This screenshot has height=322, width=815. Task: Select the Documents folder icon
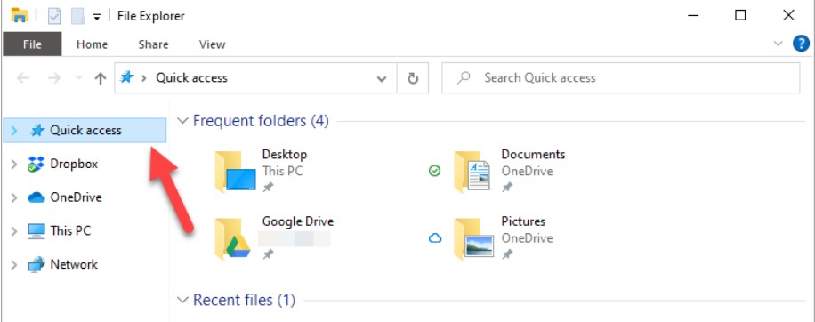(x=472, y=172)
